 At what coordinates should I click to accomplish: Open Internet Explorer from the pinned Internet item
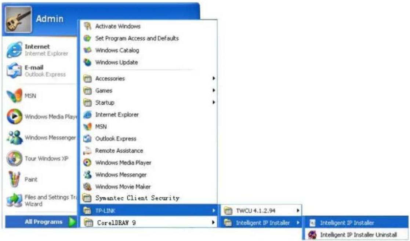point(41,50)
